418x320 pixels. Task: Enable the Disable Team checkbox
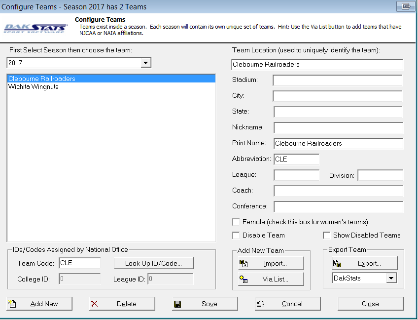pos(236,236)
